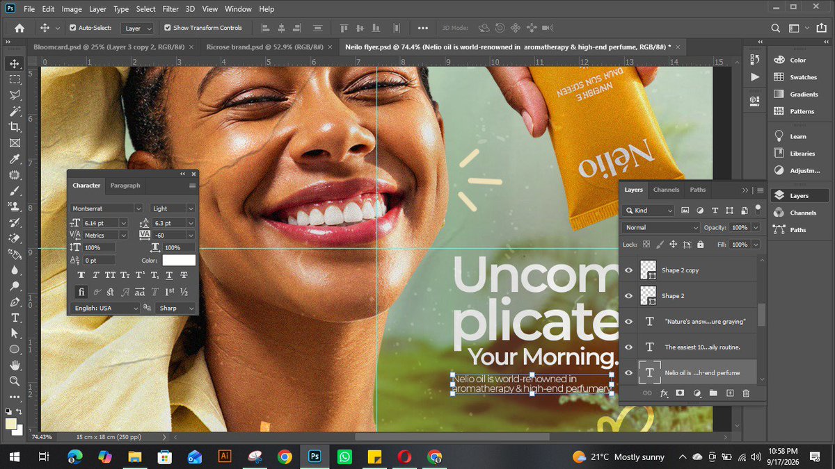
Task: Switch to the Paragraph tab
Action: pos(125,186)
